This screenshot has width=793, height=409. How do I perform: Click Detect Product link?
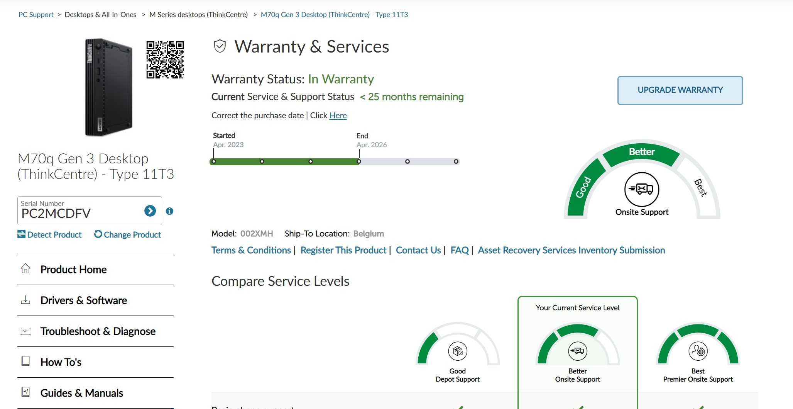click(49, 234)
